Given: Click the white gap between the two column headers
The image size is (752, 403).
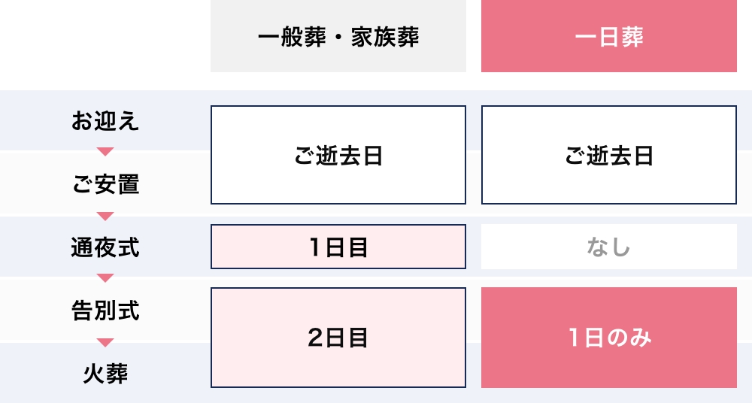Looking at the screenshot, I should 474,37.
